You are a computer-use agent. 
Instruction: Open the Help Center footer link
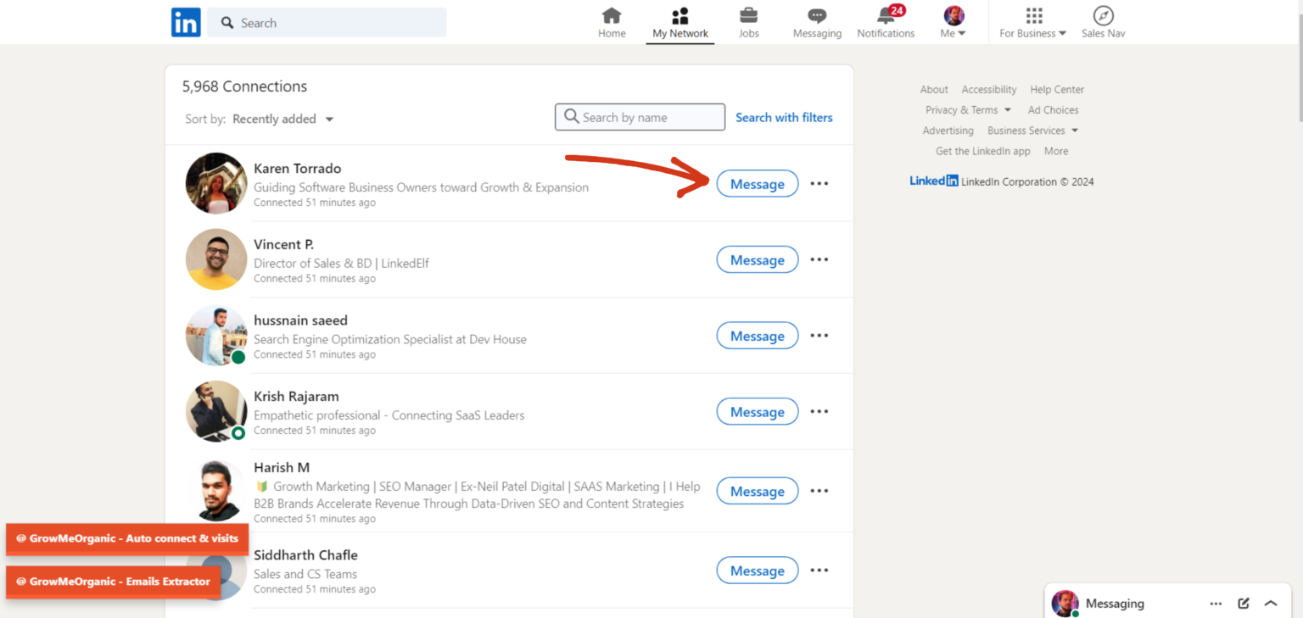pyautogui.click(x=1057, y=89)
